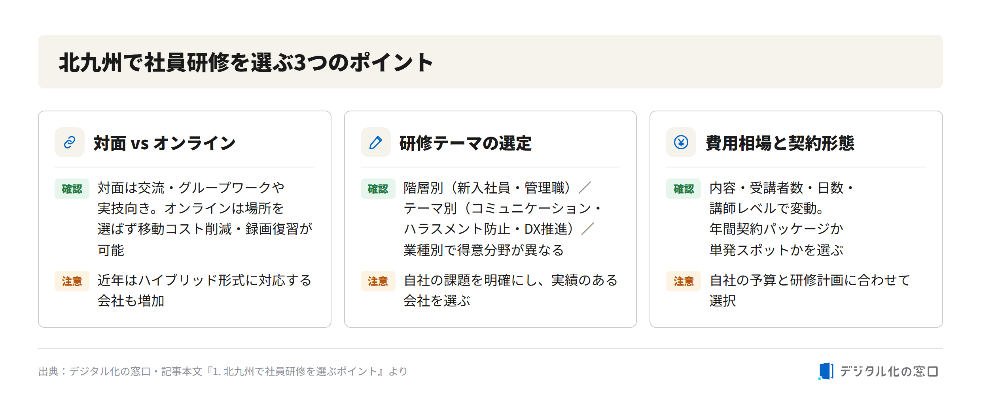The height and width of the screenshot is (417, 981).
Task: Click the paragraph beginning 内容・受講者数・日数
Action: click(781, 219)
